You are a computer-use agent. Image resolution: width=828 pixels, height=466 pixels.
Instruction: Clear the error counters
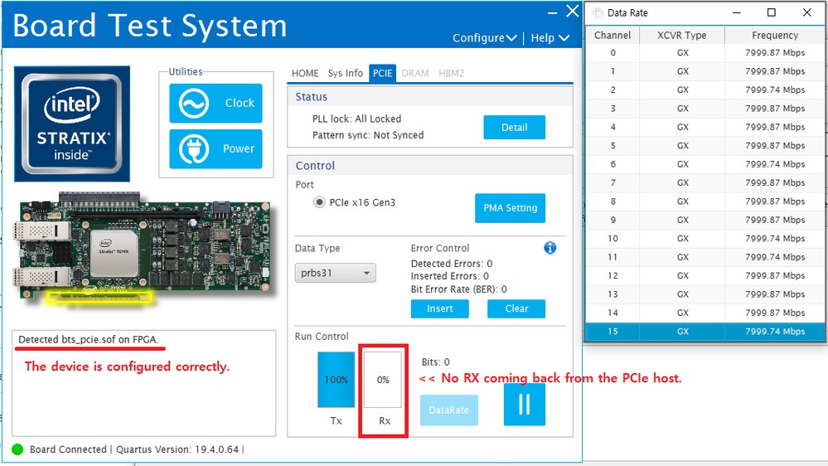[516, 308]
